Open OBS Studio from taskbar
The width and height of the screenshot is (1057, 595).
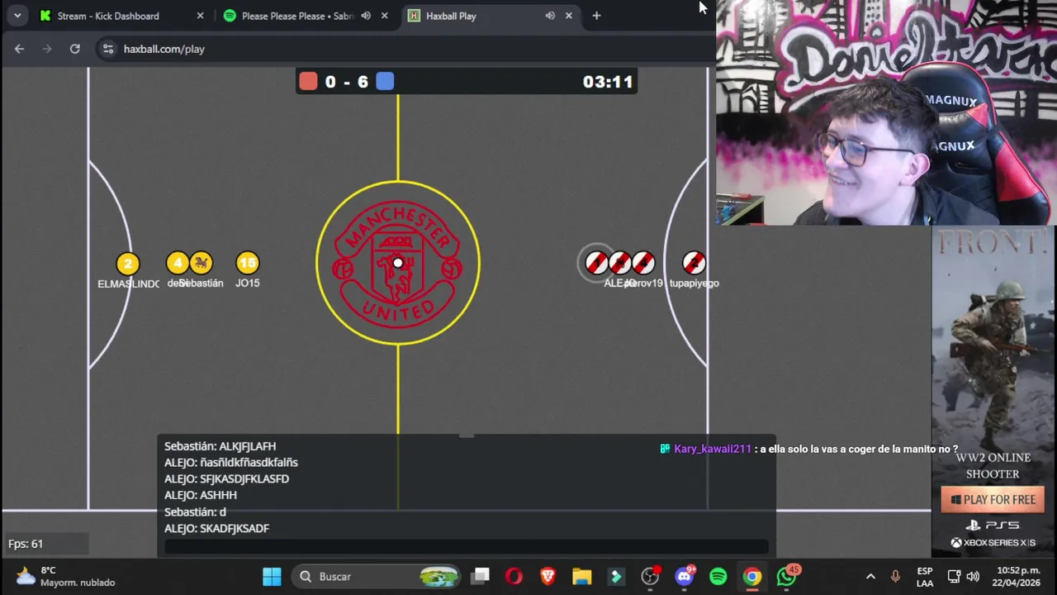pos(650,576)
